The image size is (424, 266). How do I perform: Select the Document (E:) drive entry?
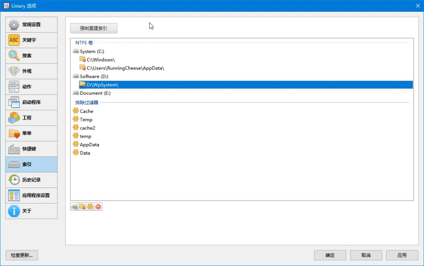pos(95,93)
